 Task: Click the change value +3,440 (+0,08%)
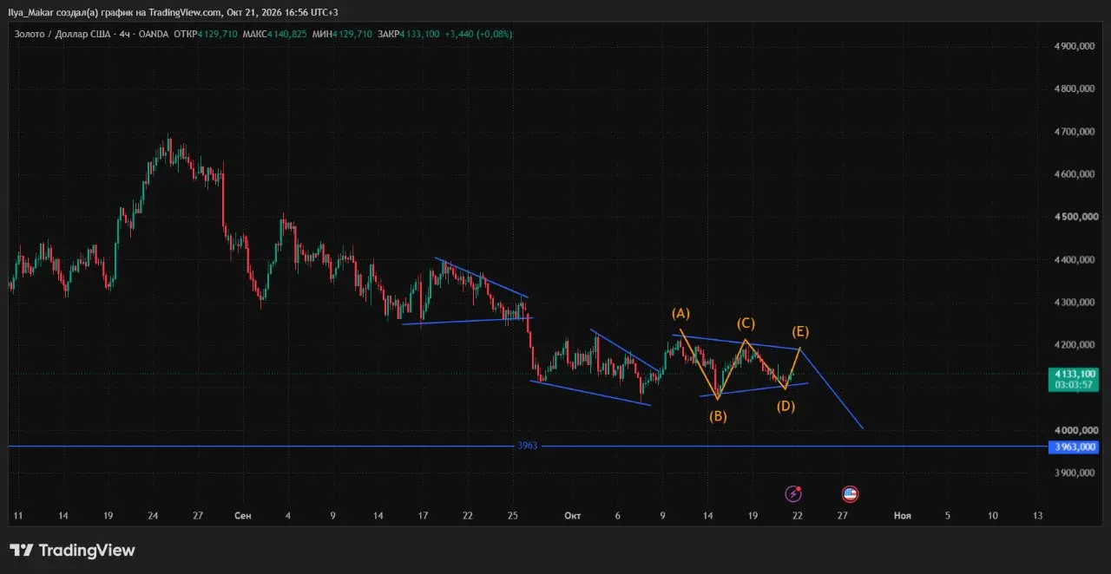coord(478,34)
